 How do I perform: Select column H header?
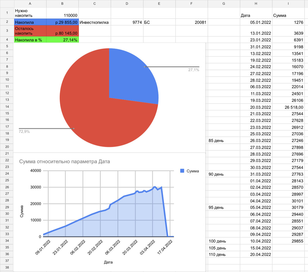pos(256,4)
